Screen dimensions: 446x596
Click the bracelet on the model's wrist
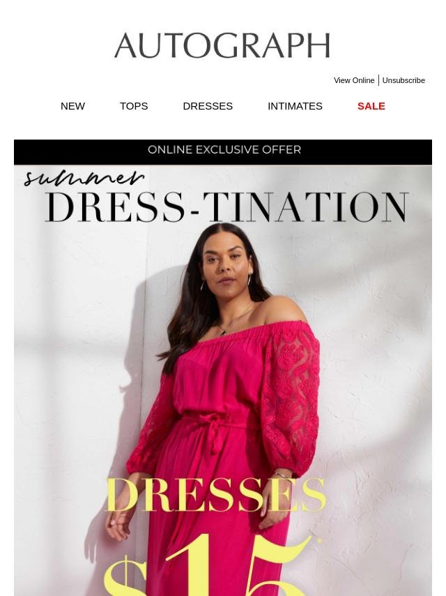tap(281, 475)
